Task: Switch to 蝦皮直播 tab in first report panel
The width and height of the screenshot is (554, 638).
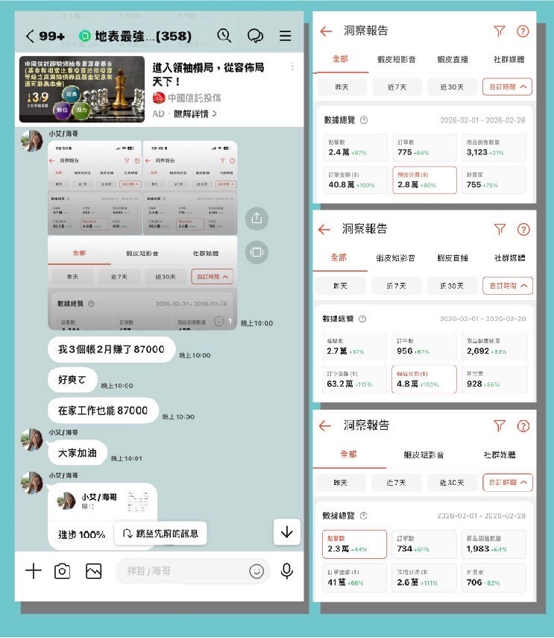Action: (x=453, y=60)
